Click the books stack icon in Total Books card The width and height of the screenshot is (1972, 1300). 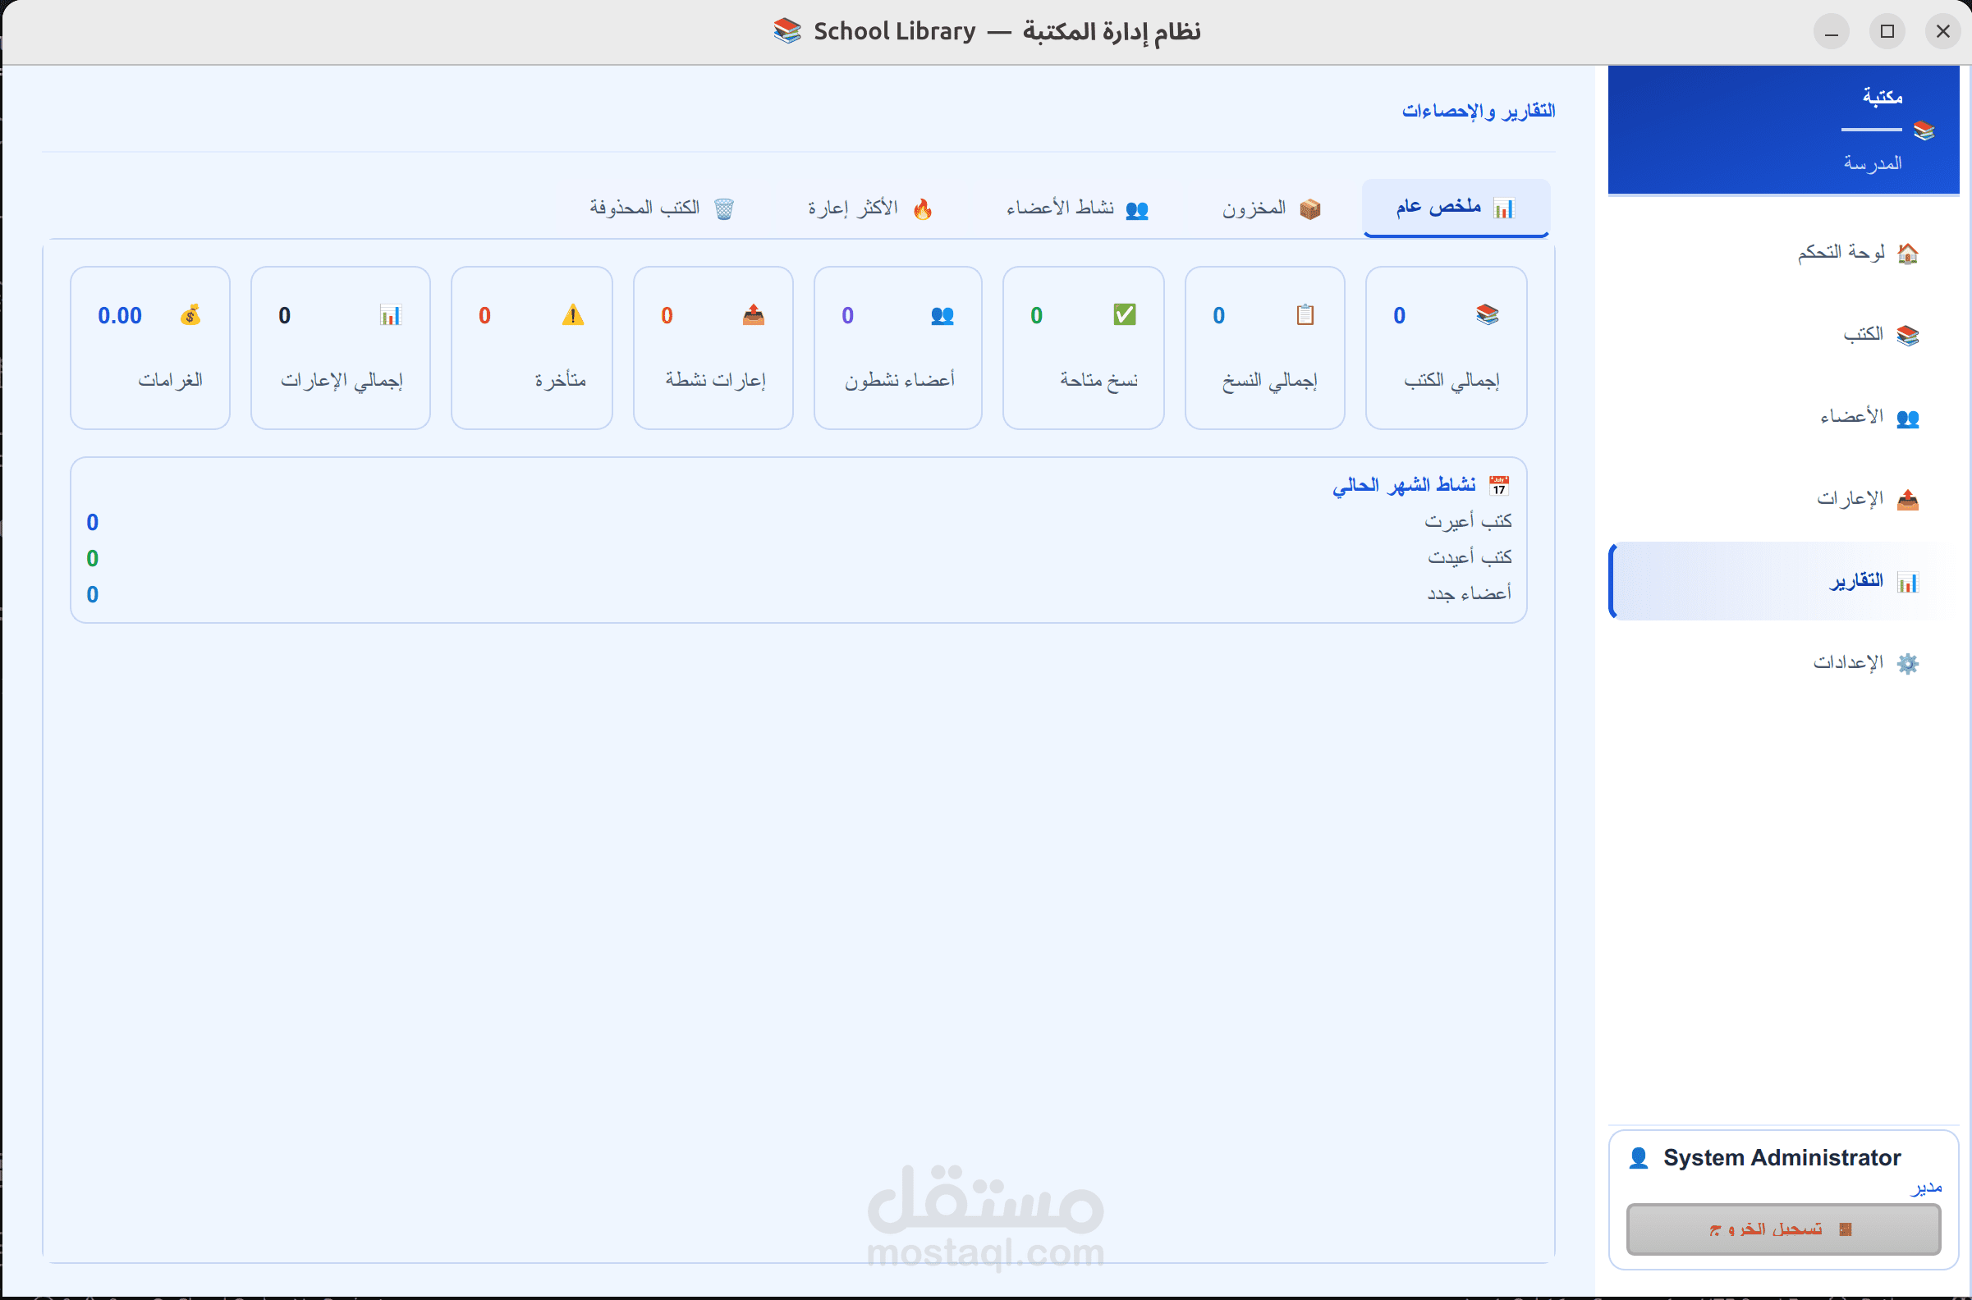(x=1487, y=315)
